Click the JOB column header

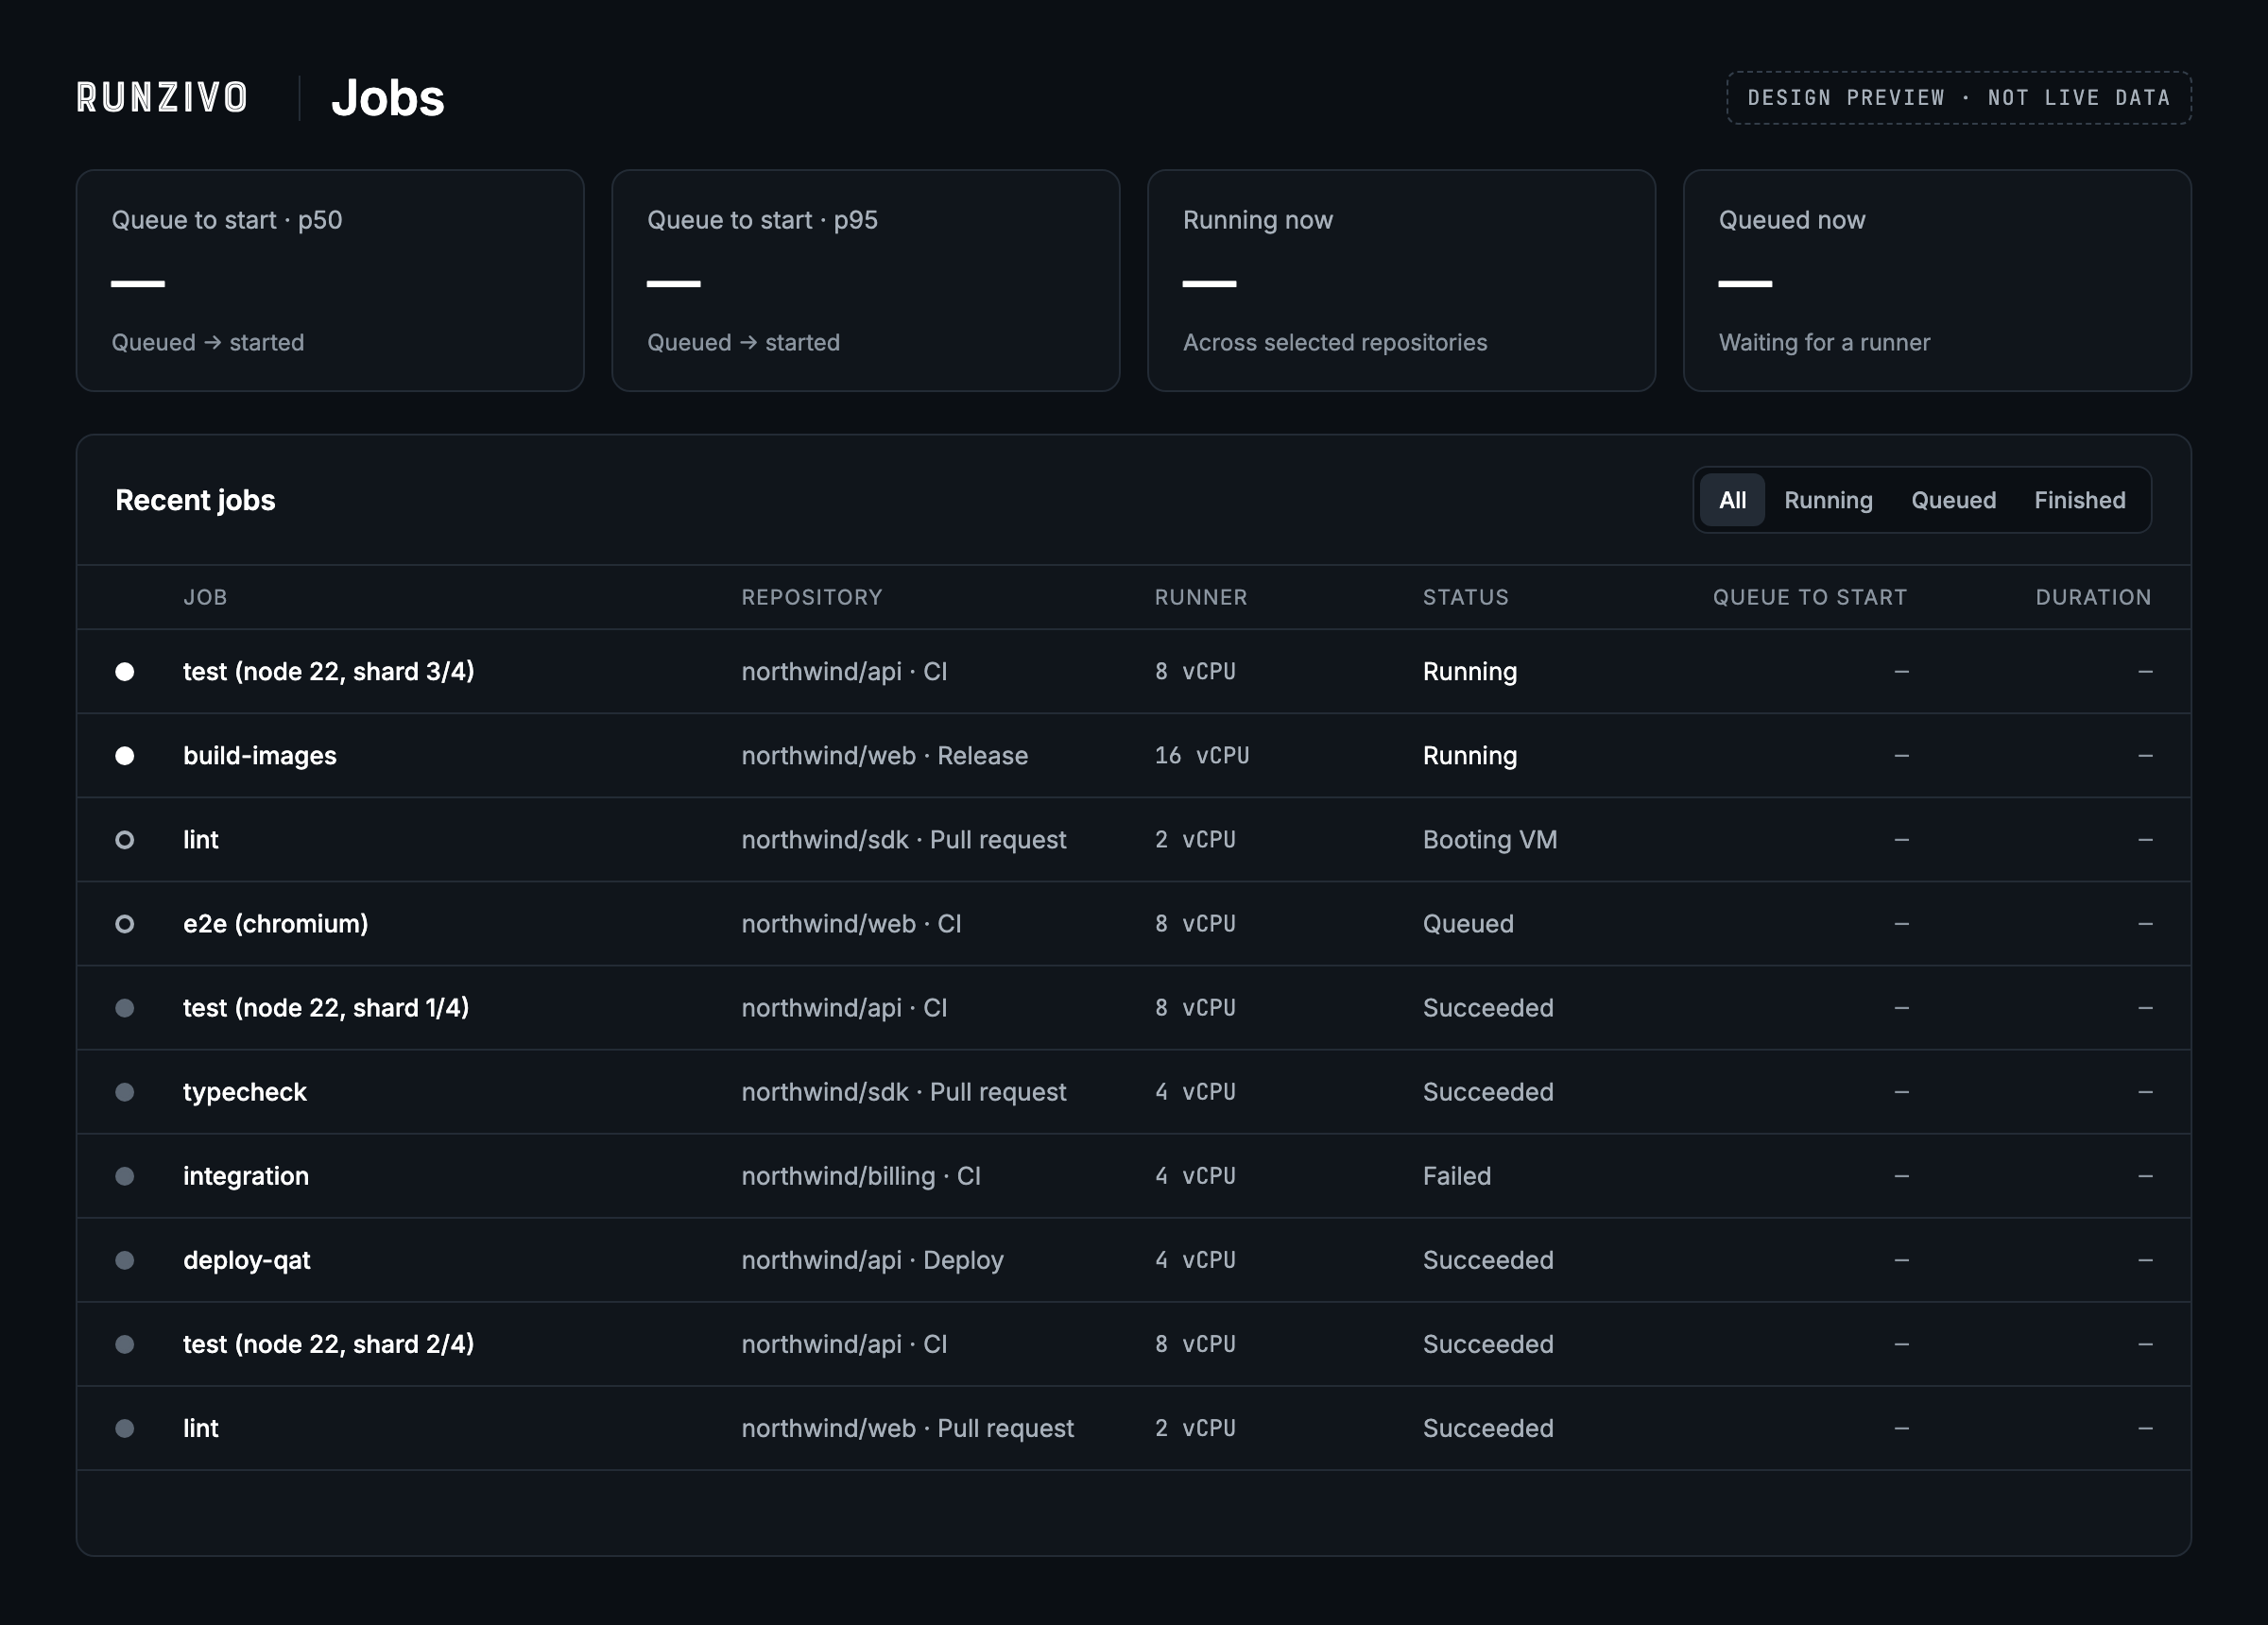tap(205, 597)
